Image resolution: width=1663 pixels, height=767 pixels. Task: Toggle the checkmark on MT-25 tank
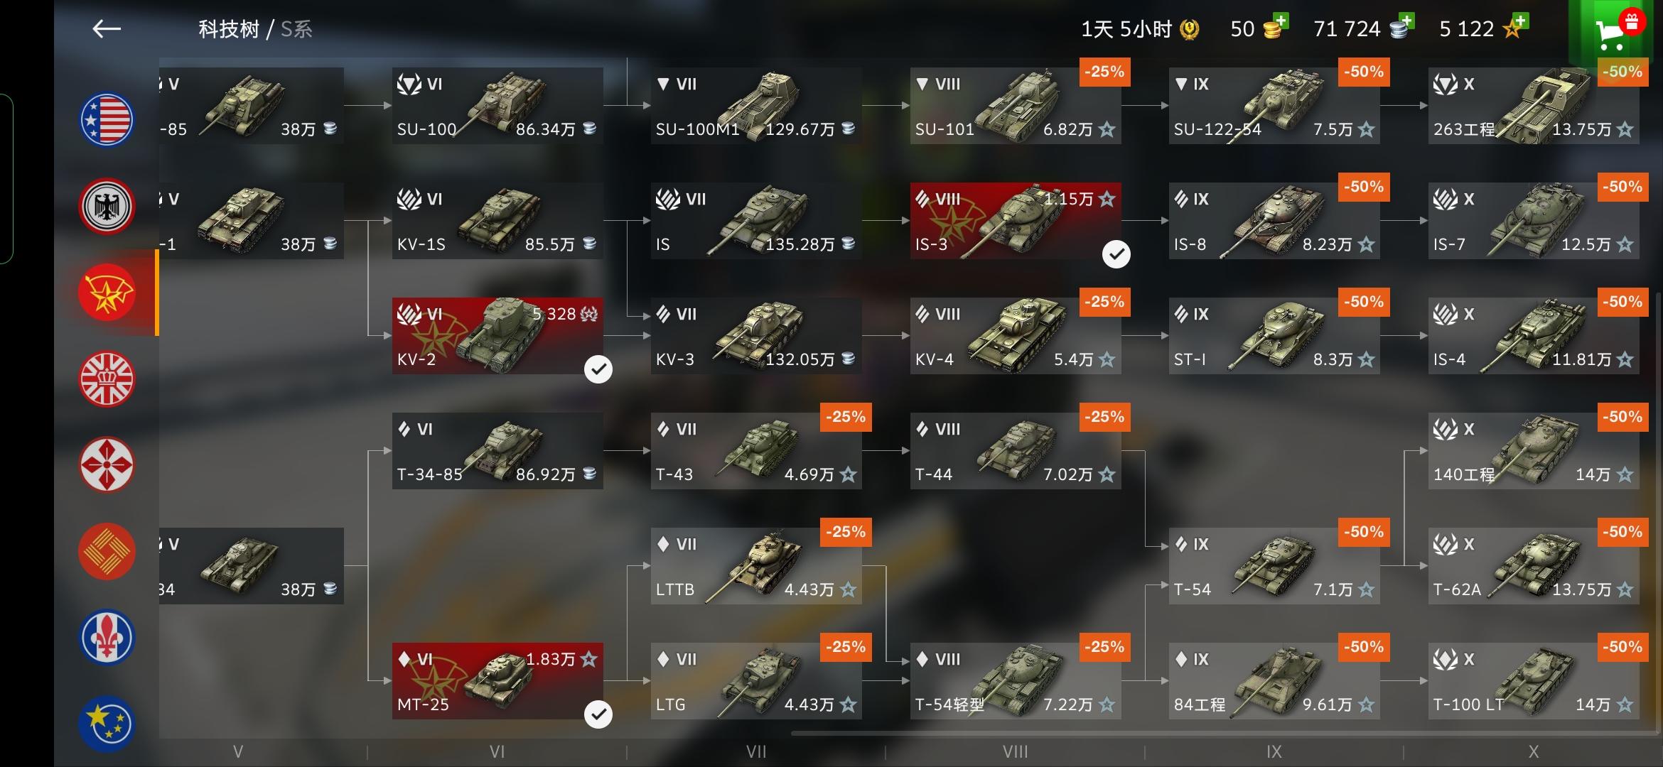point(598,714)
